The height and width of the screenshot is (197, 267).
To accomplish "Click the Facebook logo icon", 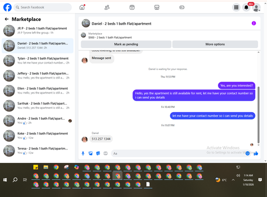I will tap(7, 7).
